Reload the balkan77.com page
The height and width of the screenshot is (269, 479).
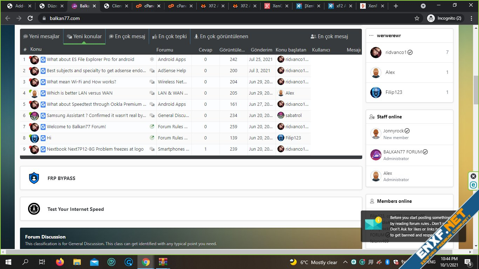30,18
